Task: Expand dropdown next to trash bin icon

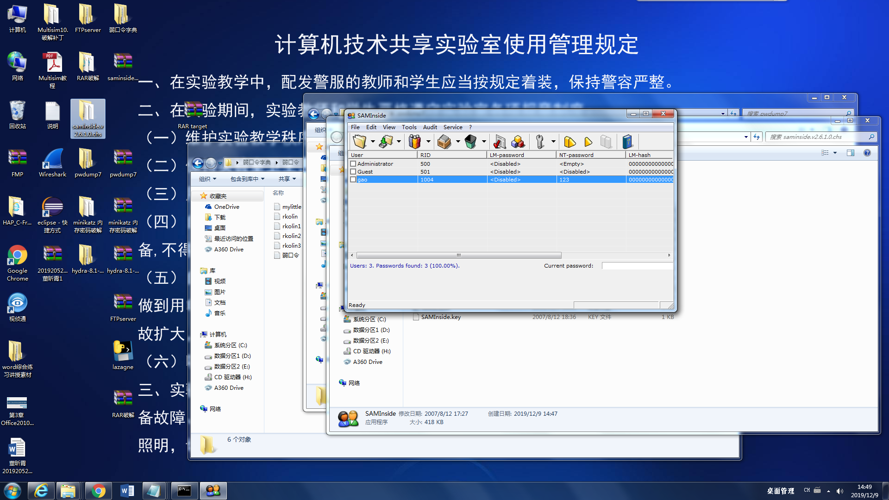Action: (x=484, y=142)
